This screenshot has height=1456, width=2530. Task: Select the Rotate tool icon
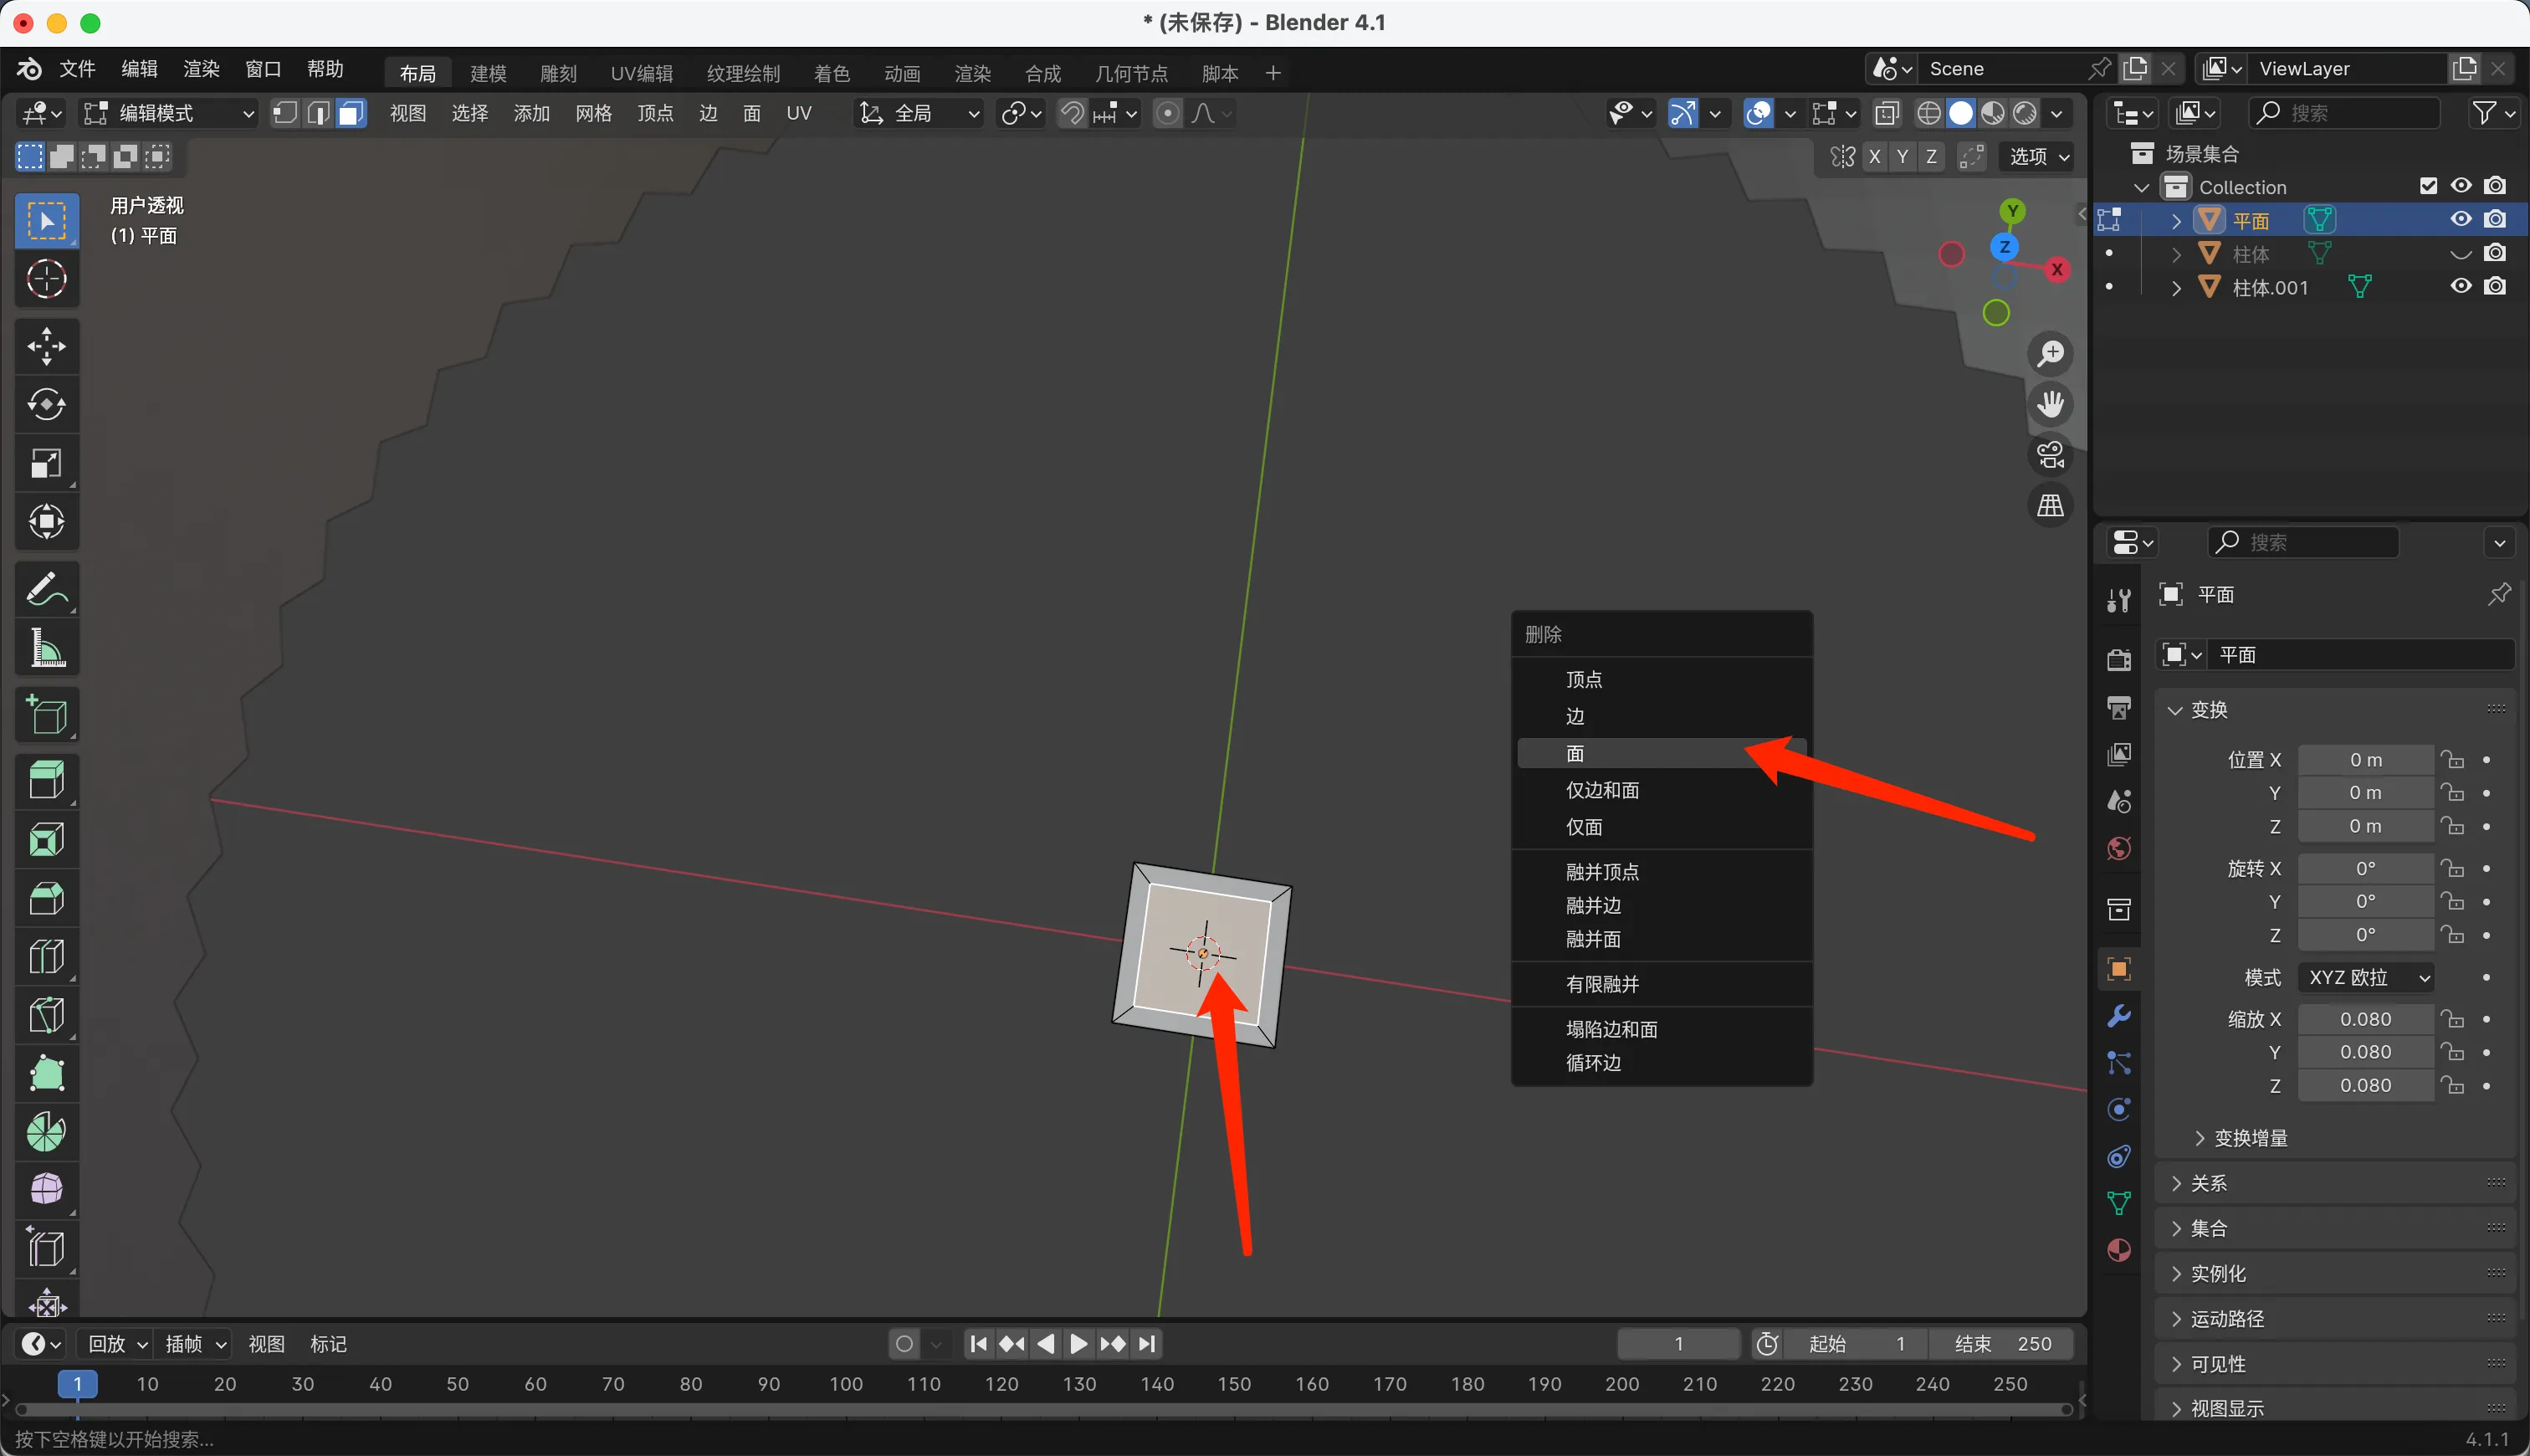46,405
